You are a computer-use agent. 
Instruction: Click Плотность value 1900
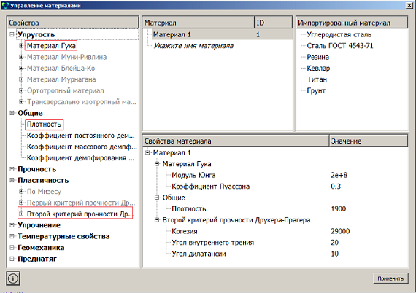tap(338, 208)
